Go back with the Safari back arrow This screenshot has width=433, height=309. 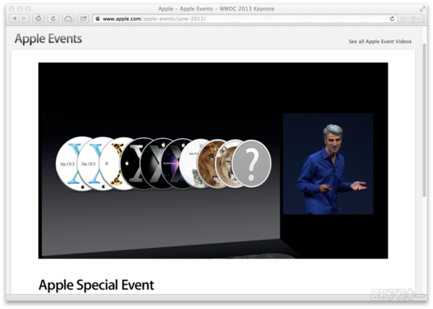coord(14,19)
